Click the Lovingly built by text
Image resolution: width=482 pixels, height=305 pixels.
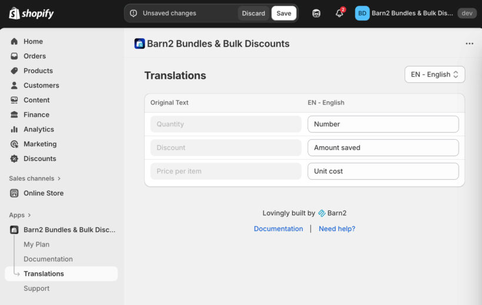(289, 213)
